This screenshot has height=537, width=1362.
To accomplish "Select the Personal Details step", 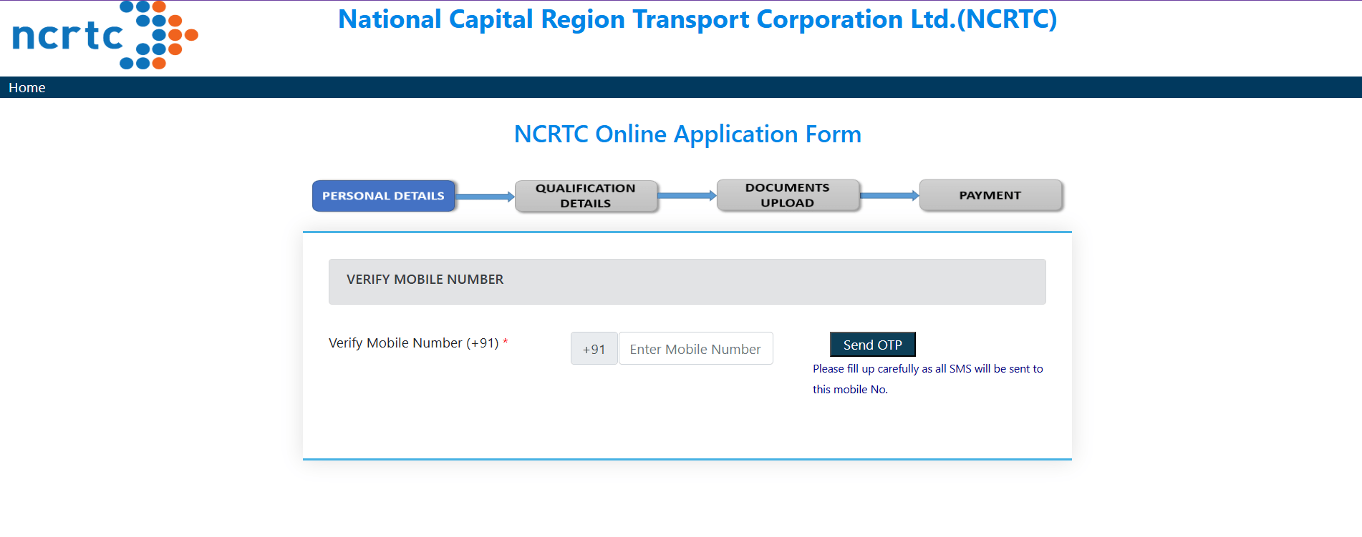I will pos(383,196).
